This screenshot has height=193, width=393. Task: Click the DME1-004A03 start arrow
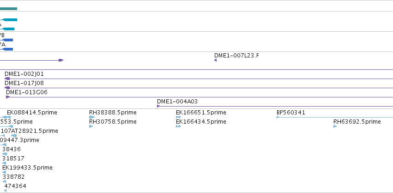coord(158,106)
